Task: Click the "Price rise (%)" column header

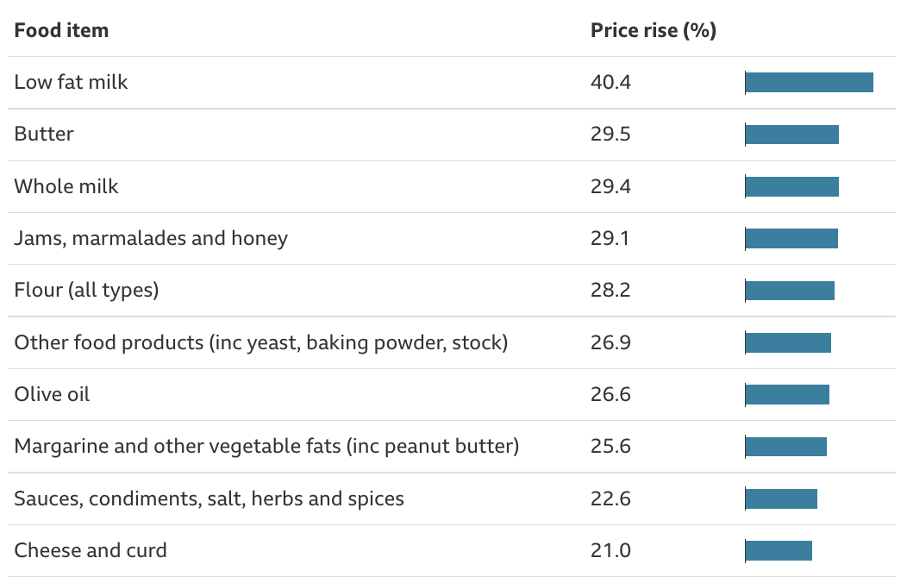Action: pyautogui.click(x=654, y=31)
